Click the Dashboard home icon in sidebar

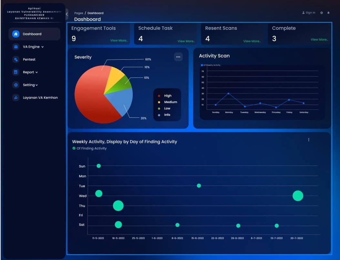[x=16, y=34]
